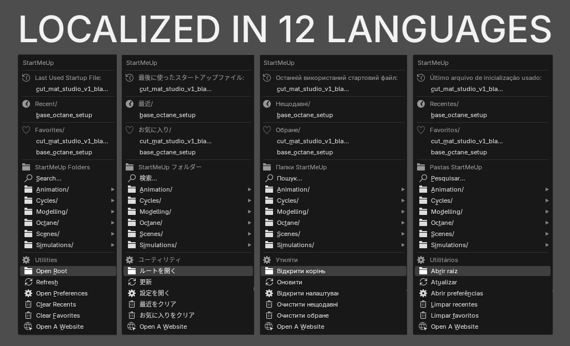Click trash icon next to Очистити обране
The image size is (570, 346).
[x=269, y=315]
